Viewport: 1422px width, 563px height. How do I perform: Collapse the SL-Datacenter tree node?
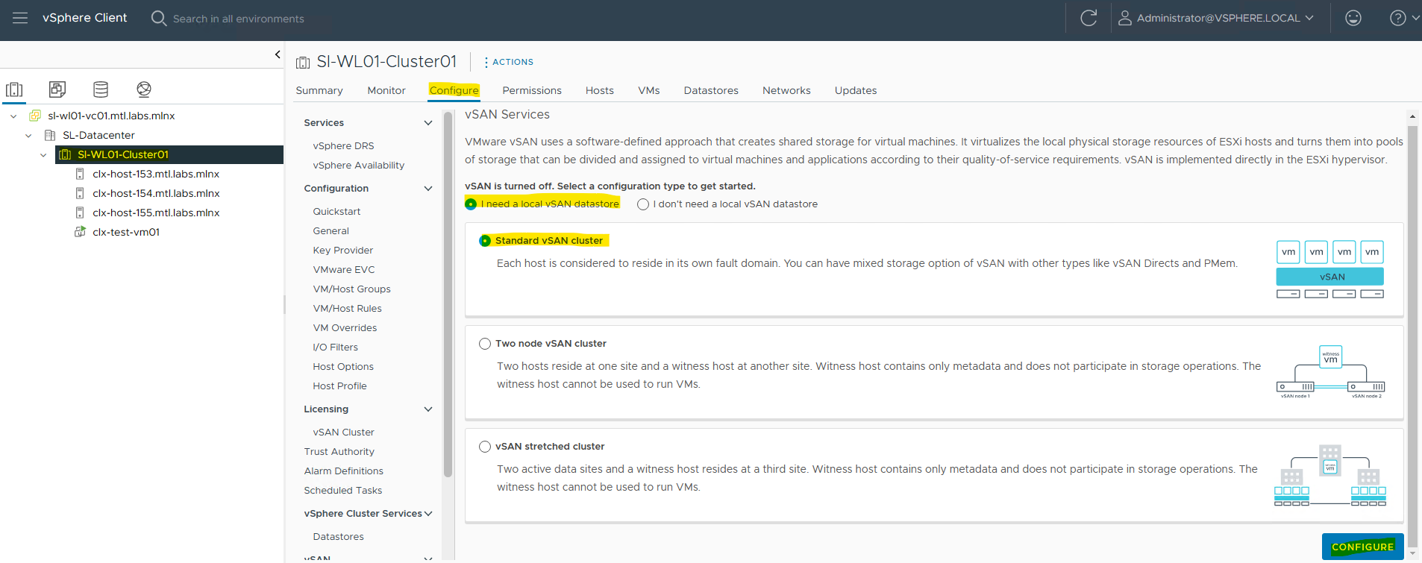pyautogui.click(x=28, y=135)
